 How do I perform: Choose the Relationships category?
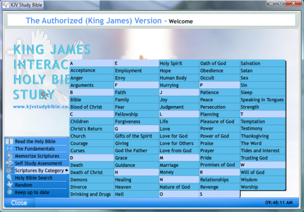click(x=220, y=180)
